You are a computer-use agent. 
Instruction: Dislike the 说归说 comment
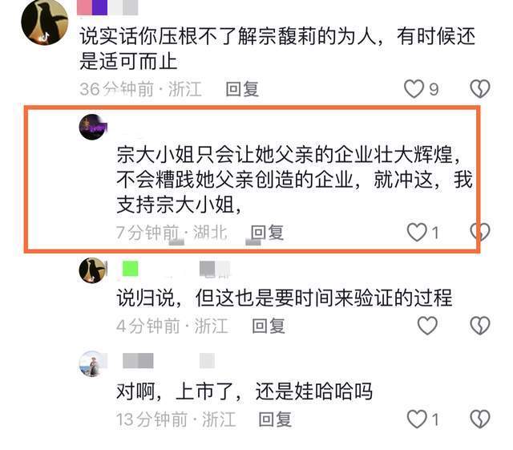pyautogui.click(x=480, y=326)
